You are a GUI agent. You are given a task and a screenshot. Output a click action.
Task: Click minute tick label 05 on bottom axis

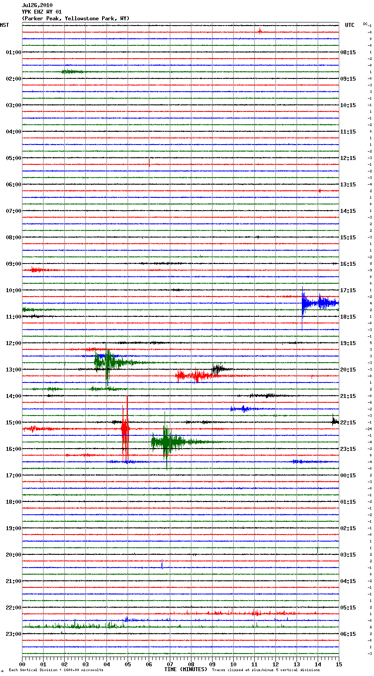tap(128, 664)
